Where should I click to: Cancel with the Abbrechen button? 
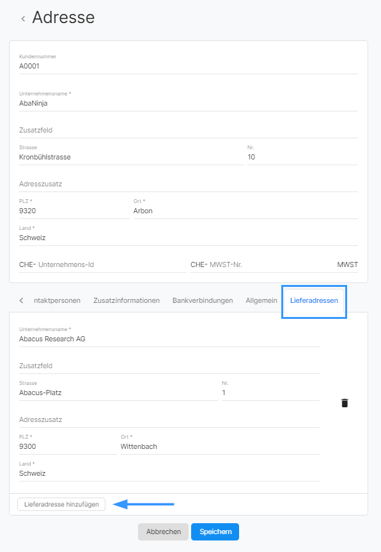[164, 532]
